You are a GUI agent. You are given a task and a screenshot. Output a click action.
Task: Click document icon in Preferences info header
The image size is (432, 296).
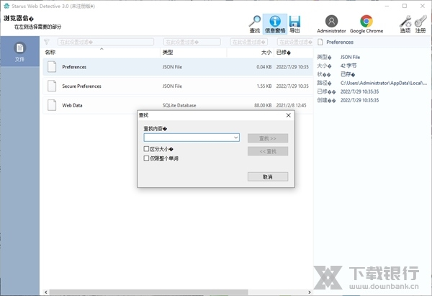[320, 42]
